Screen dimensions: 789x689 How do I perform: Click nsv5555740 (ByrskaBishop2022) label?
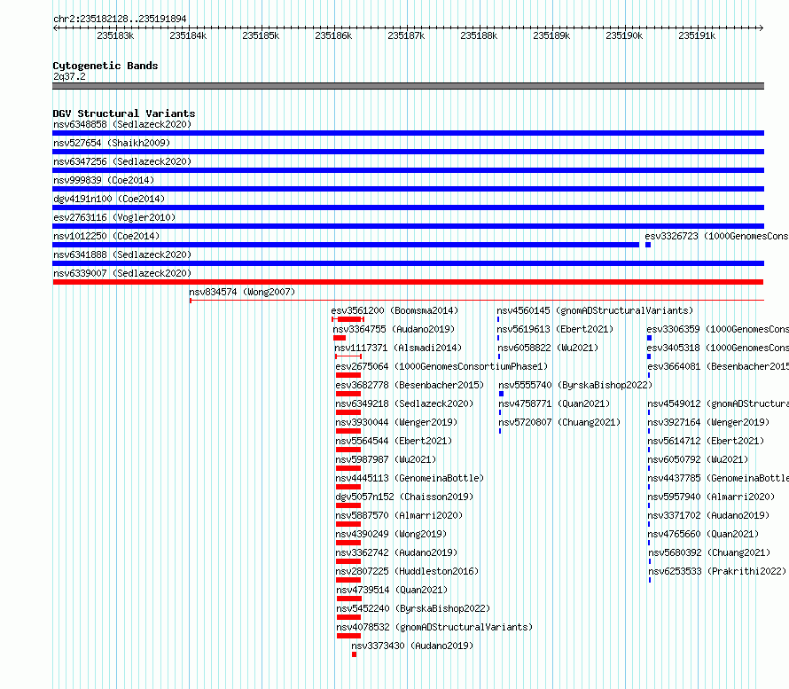(x=575, y=385)
